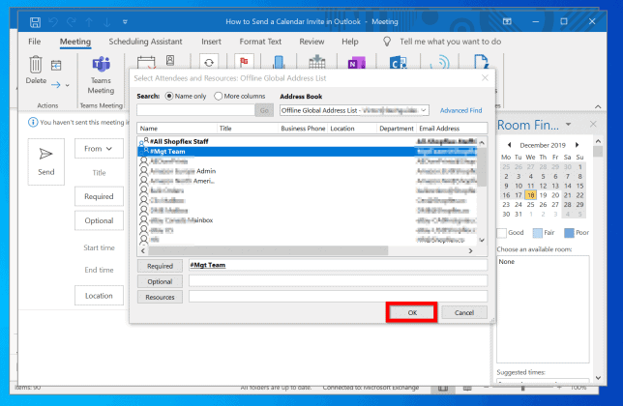The image size is (623, 406).
Task: Click the document template ribbon icon
Action: click(x=481, y=62)
